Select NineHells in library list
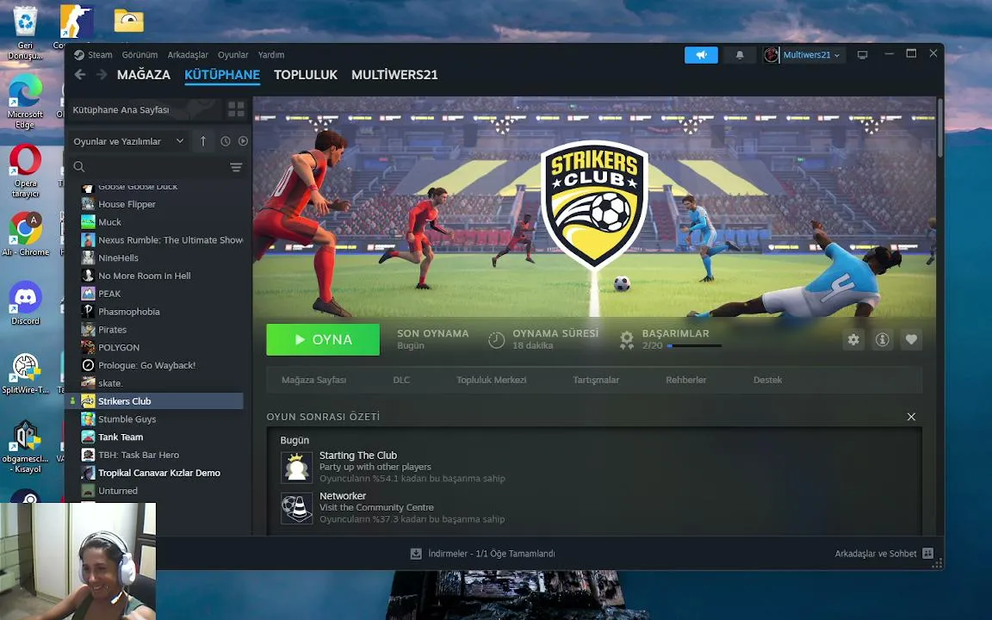This screenshot has width=992, height=620. 162,258
